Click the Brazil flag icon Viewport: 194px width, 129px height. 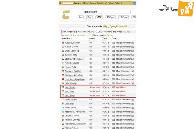[63, 51]
